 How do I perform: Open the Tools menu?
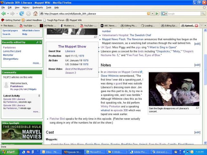pos(49,7)
